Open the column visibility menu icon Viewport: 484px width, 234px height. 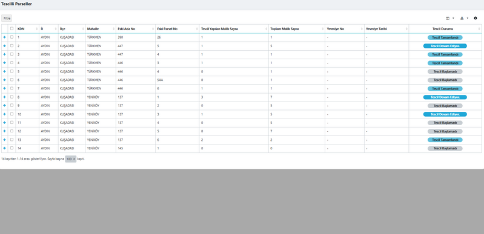(x=449, y=18)
